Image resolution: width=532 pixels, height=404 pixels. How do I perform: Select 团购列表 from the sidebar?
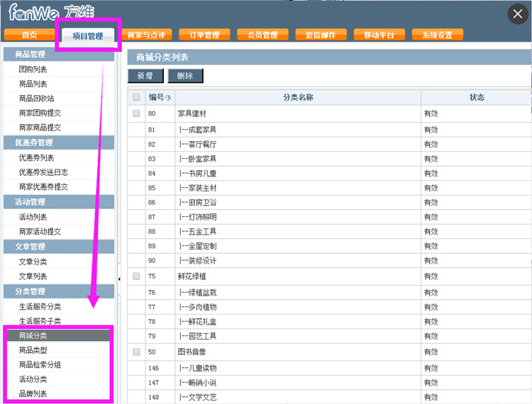pos(33,69)
